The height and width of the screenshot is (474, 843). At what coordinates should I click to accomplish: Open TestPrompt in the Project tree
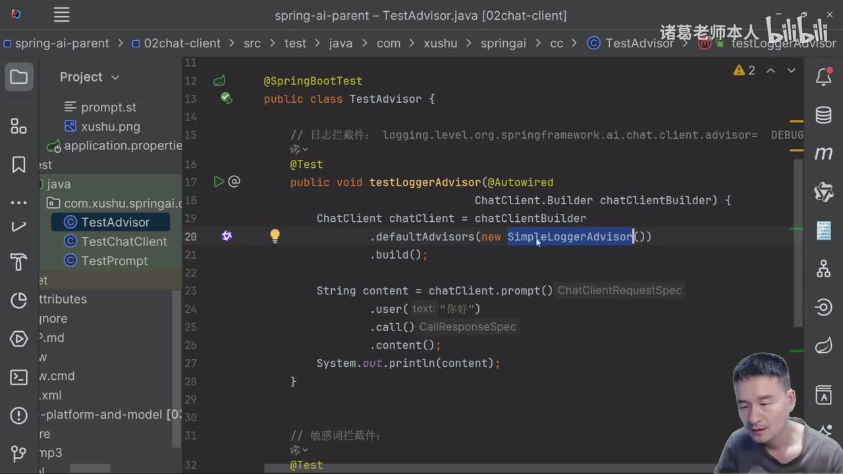105,261
